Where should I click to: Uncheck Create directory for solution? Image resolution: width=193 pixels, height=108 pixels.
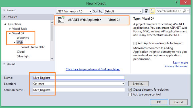tap(130, 90)
